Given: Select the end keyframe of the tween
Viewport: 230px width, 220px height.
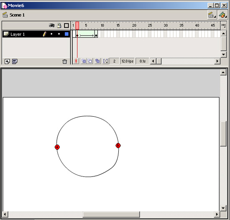Looking at the screenshot, I should coord(96,34).
